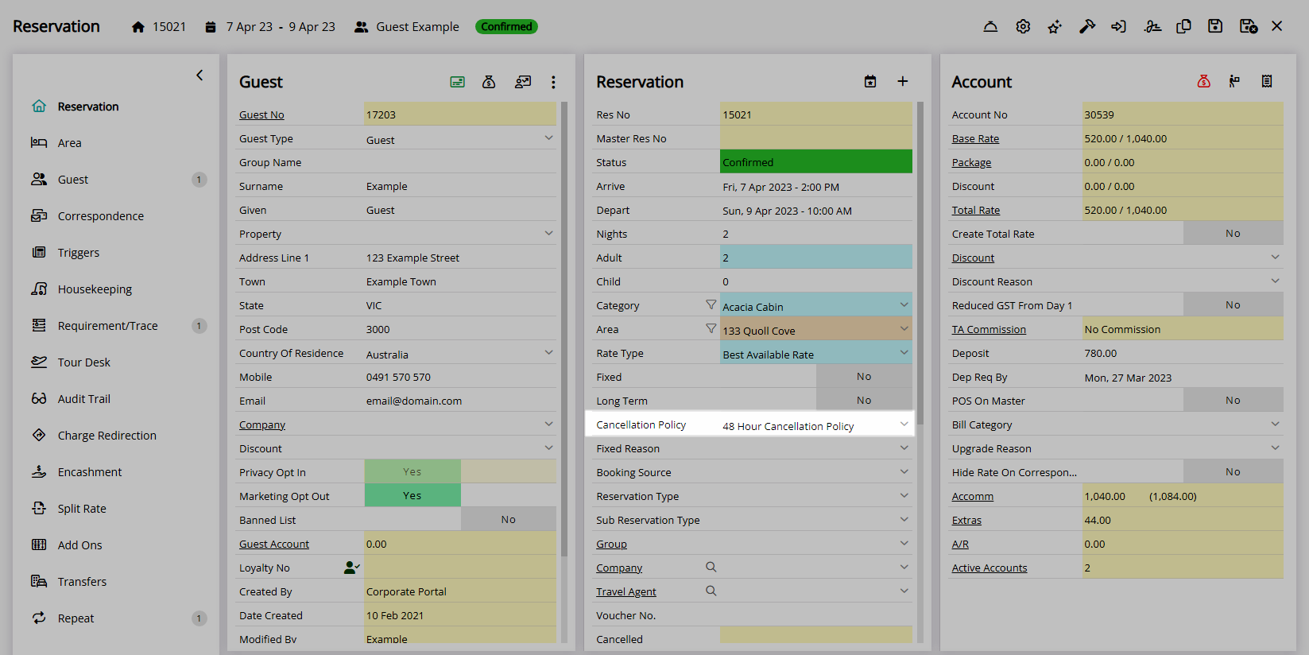1309x655 pixels.
Task: Toggle POS On Master switch
Action: pos(1183,400)
